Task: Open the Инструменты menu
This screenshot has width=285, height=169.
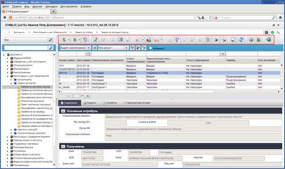Action: click(x=69, y=7)
